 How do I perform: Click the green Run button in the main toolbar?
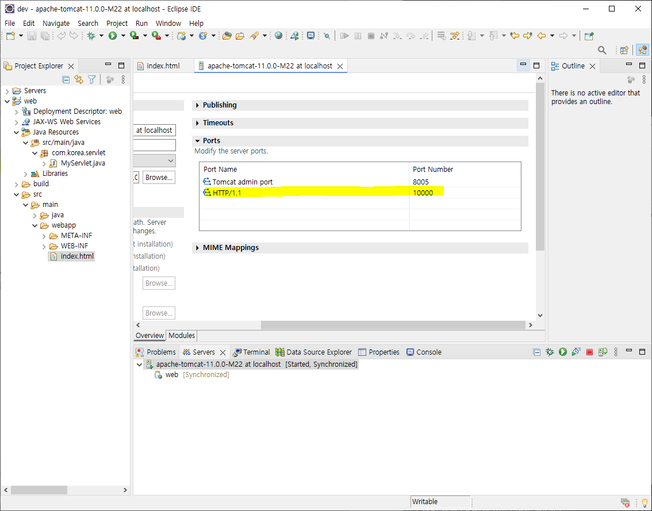tap(113, 36)
